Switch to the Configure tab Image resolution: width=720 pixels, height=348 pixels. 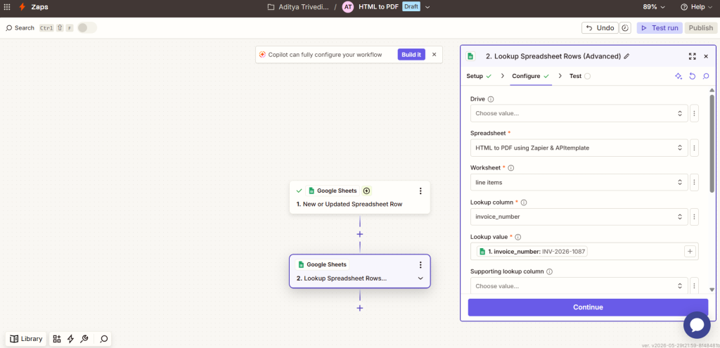tap(531, 76)
